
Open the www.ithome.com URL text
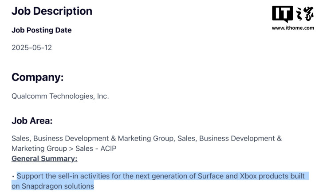click(293, 28)
